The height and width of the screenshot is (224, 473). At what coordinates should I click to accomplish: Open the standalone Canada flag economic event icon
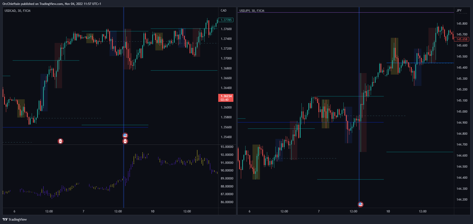pyautogui.click(x=60, y=141)
